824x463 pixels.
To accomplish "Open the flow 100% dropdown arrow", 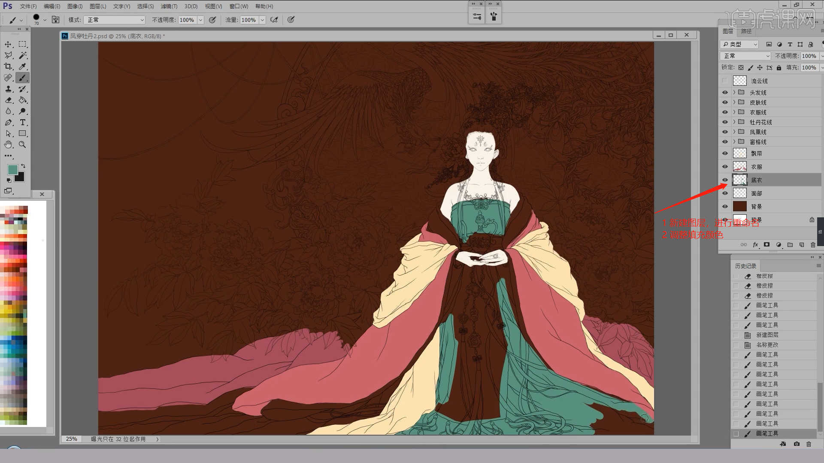I will (x=262, y=20).
